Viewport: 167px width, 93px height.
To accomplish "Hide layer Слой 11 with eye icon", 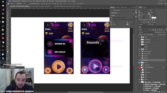I will [139, 49].
